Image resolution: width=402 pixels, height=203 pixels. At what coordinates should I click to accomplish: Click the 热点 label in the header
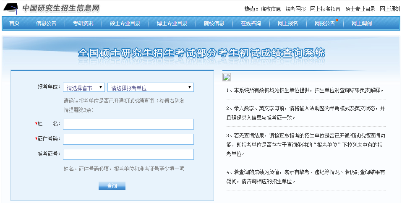pos(251,9)
